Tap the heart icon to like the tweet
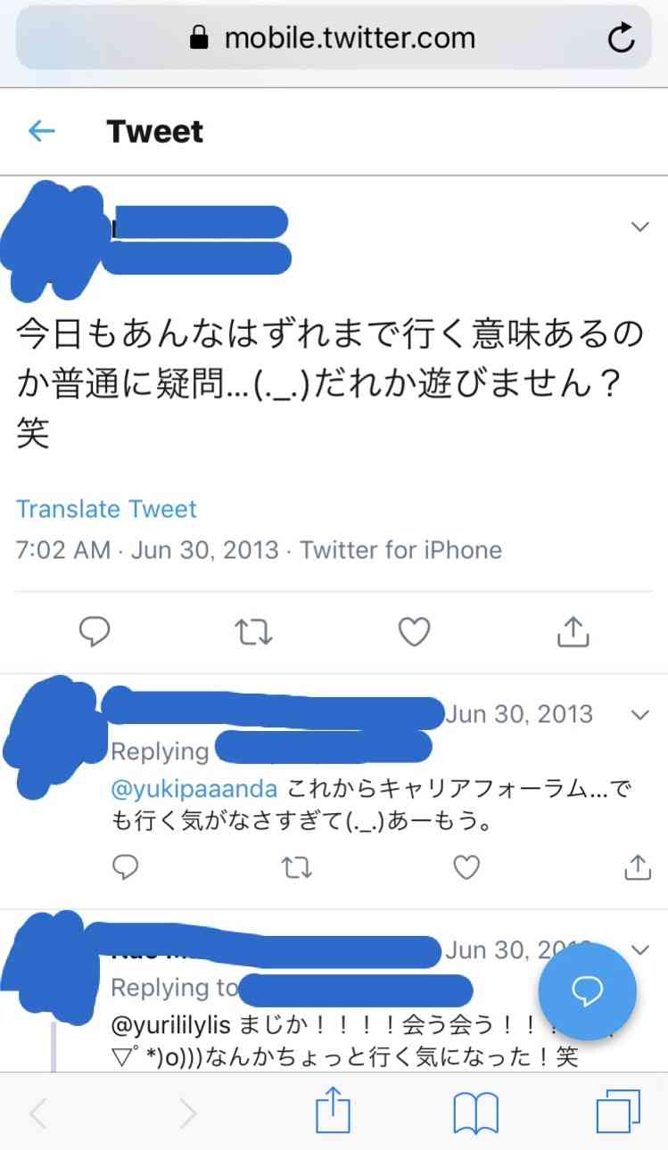 click(x=414, y=632)
